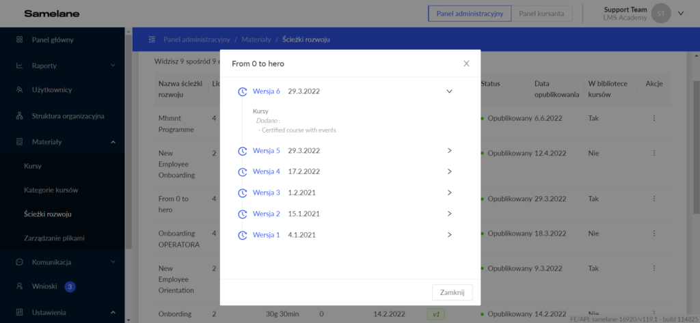Image resolution: width=700 pixels, height=323 pixels.
Task: Switch to Panel kursanta view
Action: pos(542,13)
